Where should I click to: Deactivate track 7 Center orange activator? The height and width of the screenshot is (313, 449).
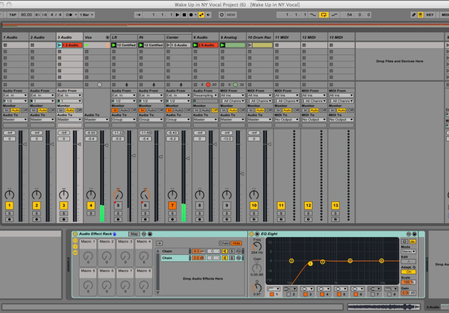(172, 205)
